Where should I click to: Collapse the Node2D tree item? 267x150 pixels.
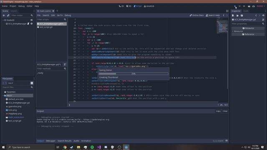tap(3, 20)
